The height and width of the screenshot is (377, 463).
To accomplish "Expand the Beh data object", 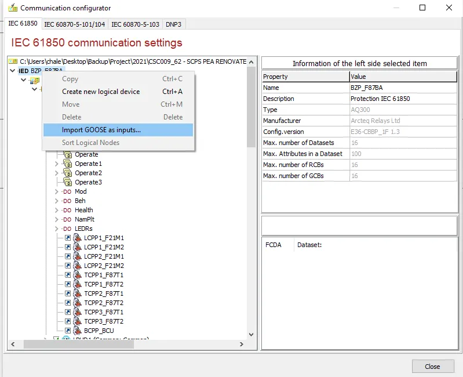I will 56,201.
